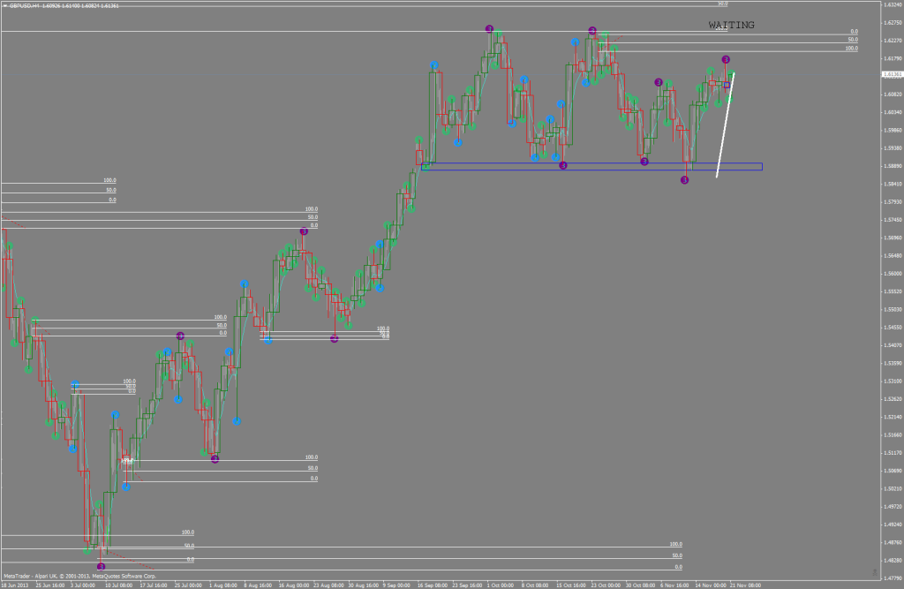The height and width of the screenshot is (589, 904).
Task: Click the 17 Jul 16:00 time axis label
Action: pos(154,585)
